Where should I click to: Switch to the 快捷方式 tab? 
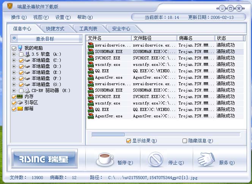[55, 29]
